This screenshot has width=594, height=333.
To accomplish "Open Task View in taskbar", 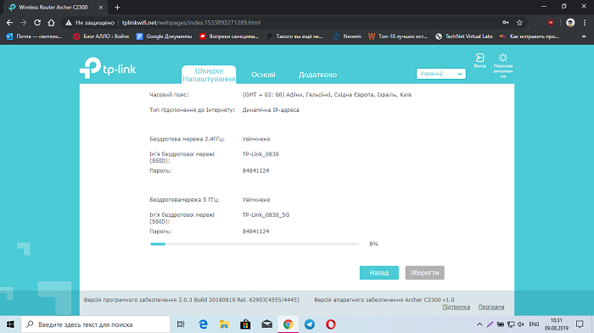I will [181, 325].
